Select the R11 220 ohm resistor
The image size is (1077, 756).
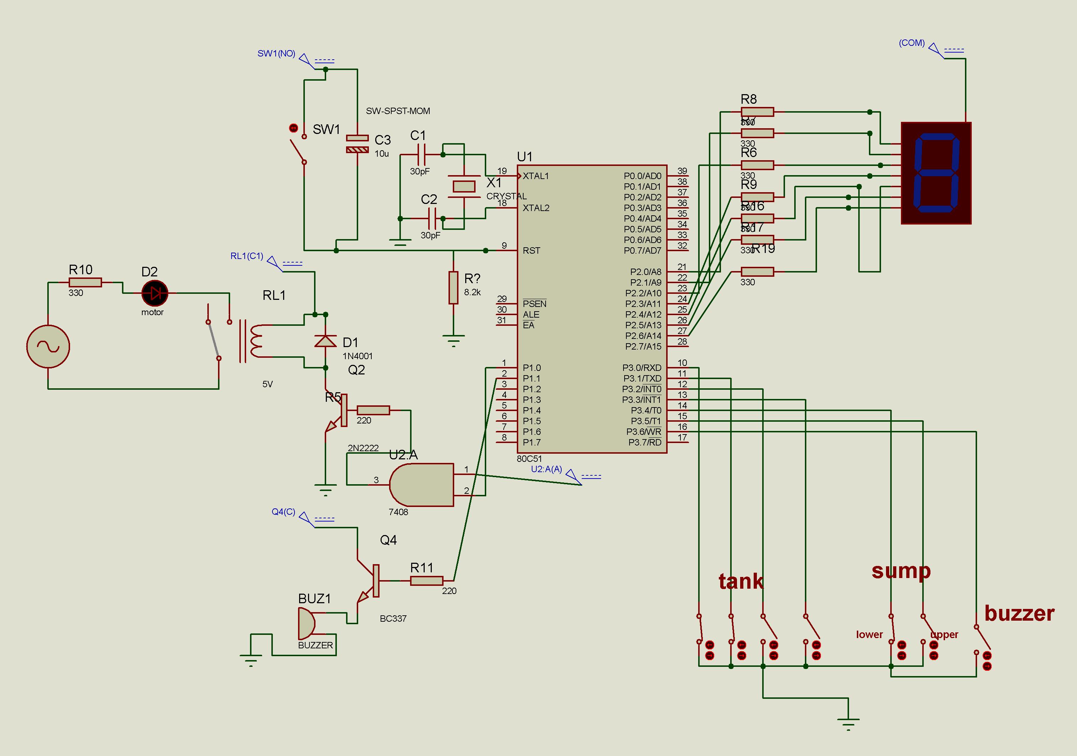coord(426,581)
